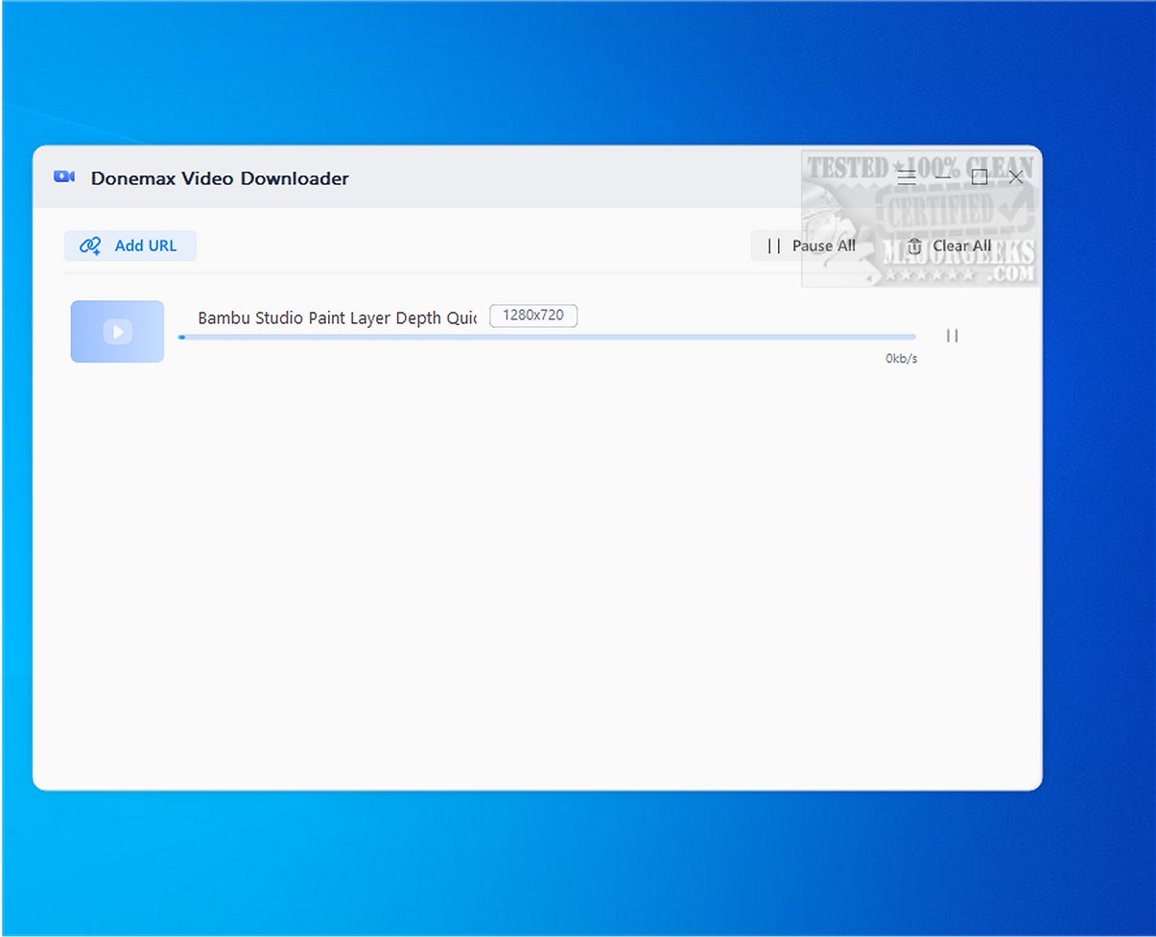The image size is (1156, 937).
Task: Open the hamburger menu in title bar
Action: (x=906, y=176)
